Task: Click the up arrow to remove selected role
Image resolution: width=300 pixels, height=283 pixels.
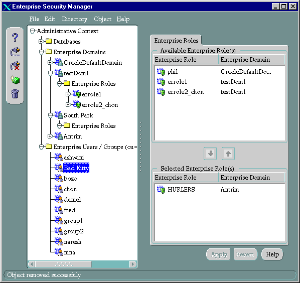Action: (228, 153)
